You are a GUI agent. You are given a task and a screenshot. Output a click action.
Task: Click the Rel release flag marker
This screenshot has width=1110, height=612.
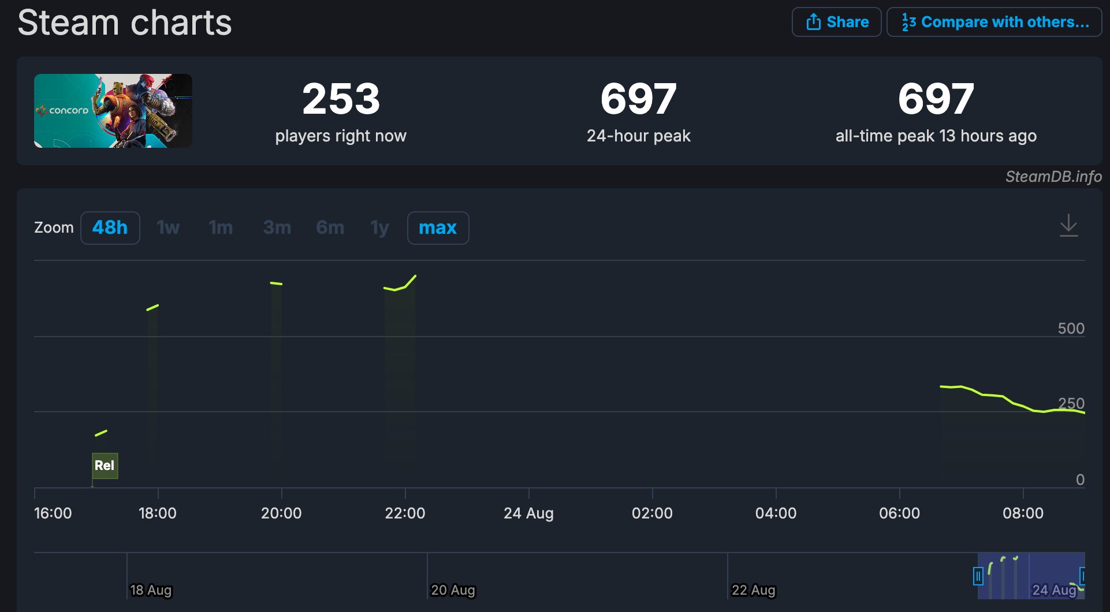(105, 465)
